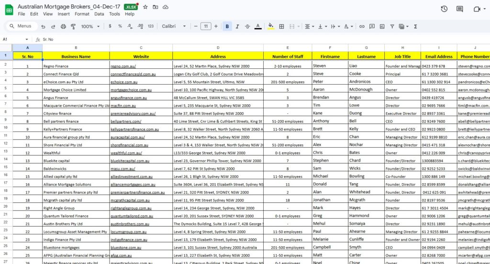Open the Calibri font dropdown
This screenshot has width=490, height=264.
(174, 26)
